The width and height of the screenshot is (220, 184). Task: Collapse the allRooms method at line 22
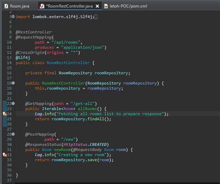(13, 103)
